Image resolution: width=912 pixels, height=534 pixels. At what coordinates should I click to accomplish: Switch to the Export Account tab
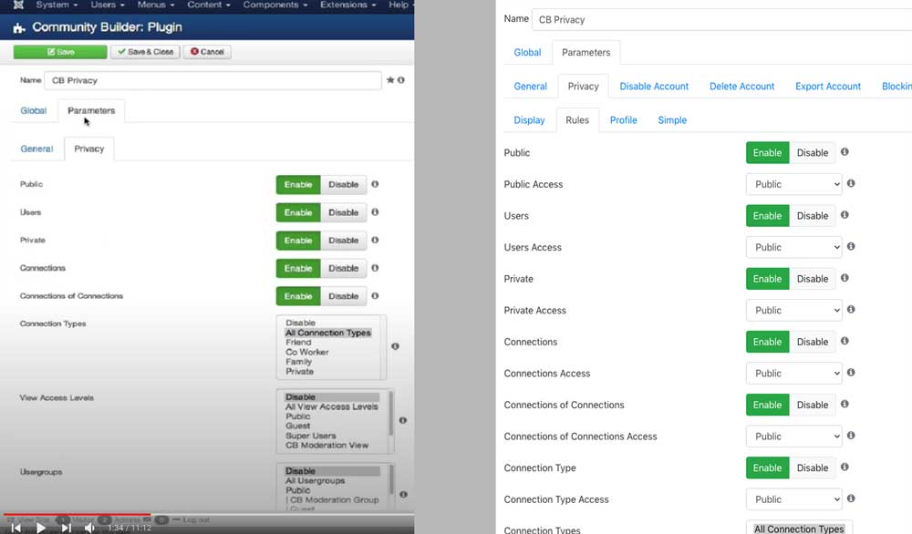[828, 86]
